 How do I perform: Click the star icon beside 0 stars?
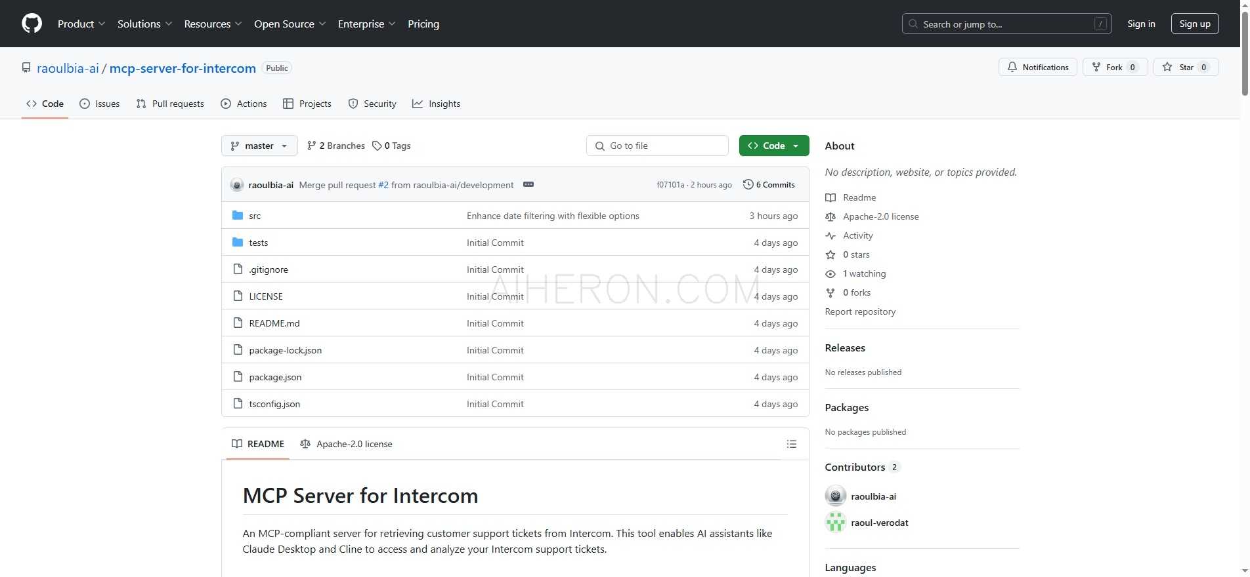(x=830, y=254)
